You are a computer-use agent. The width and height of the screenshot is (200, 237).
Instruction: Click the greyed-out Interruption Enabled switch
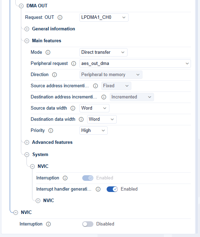[88, 178]
